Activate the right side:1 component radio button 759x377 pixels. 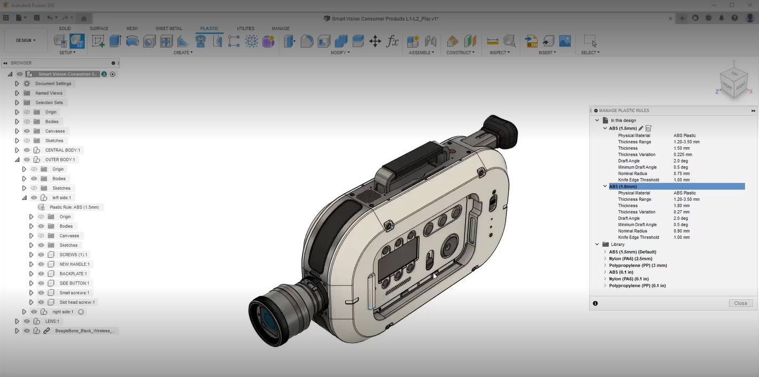click(x=81, y=312)
